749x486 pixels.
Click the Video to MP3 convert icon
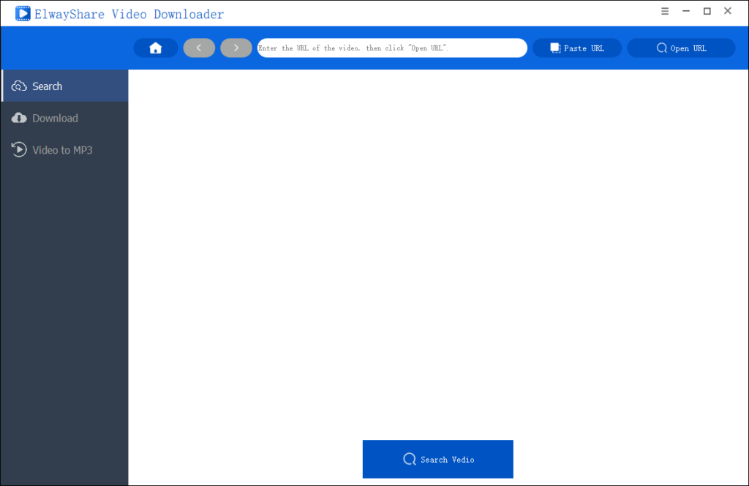click(x=20, y=150)
